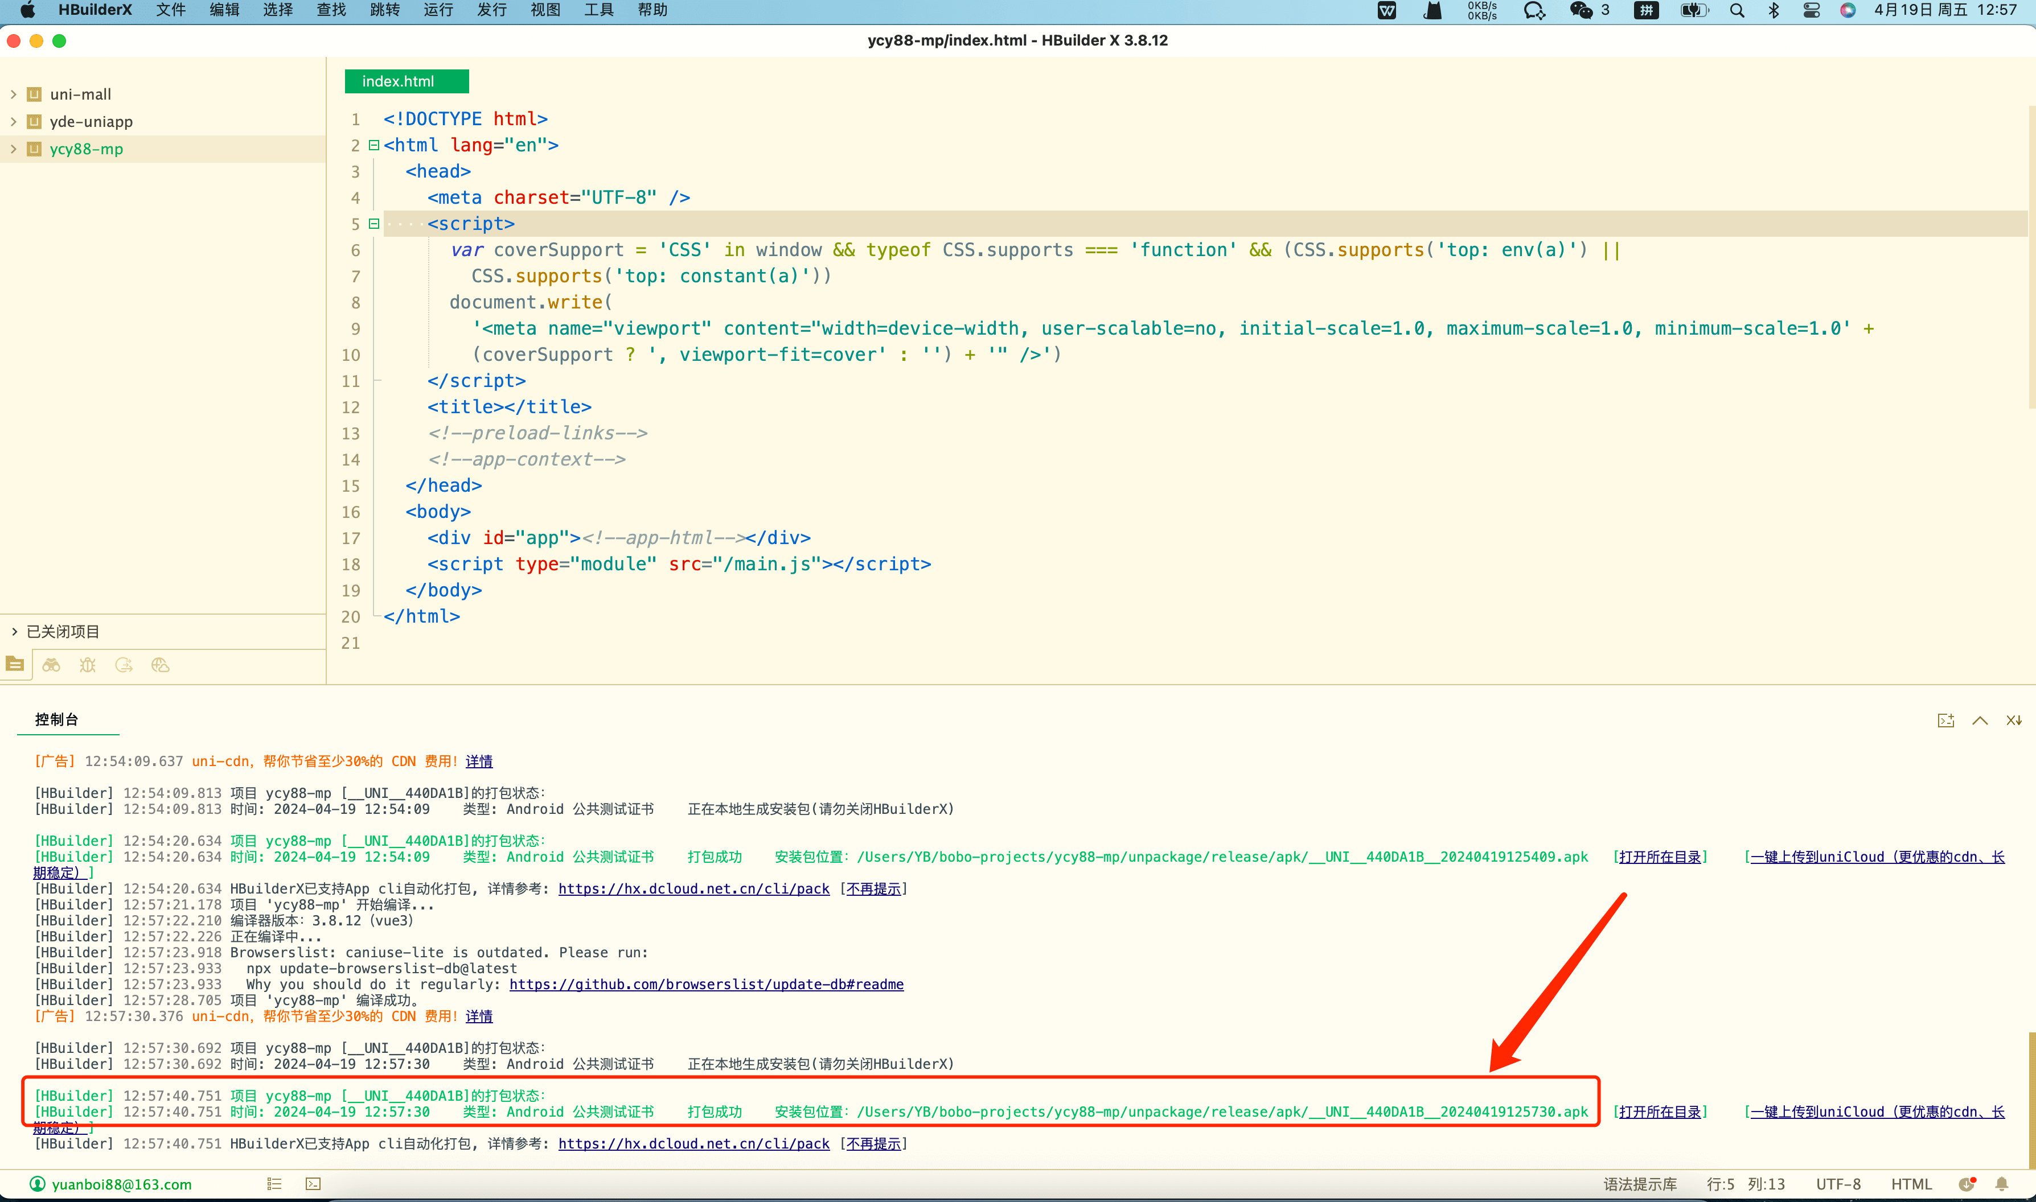Collapse the console panel with up chevron

(1979, 720)
